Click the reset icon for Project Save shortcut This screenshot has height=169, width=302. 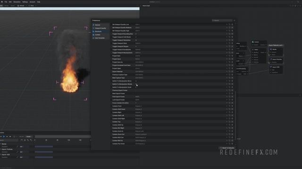tap(230, 59)
